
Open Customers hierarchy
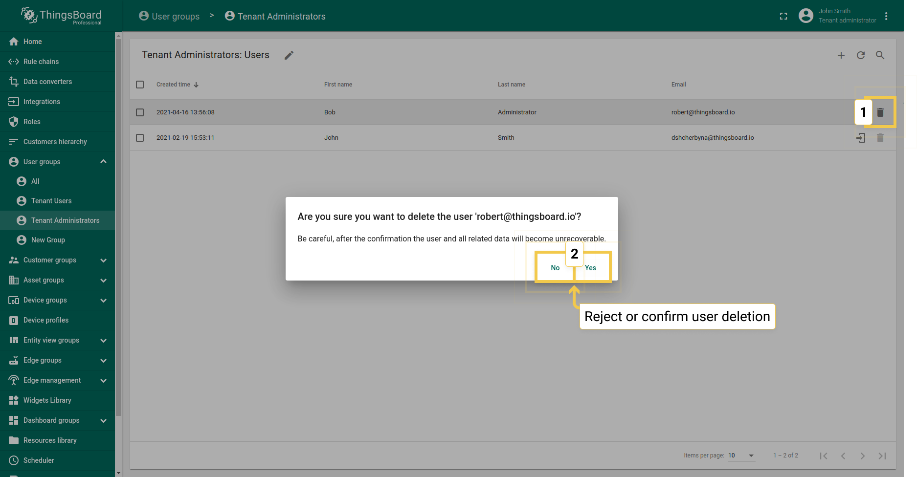coord(57,142)
